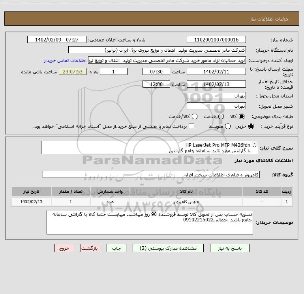Viewport: 304px width, 294px height.
Task: Click the remaining time 23:07:53 field
Action: [x=73, y=71]
